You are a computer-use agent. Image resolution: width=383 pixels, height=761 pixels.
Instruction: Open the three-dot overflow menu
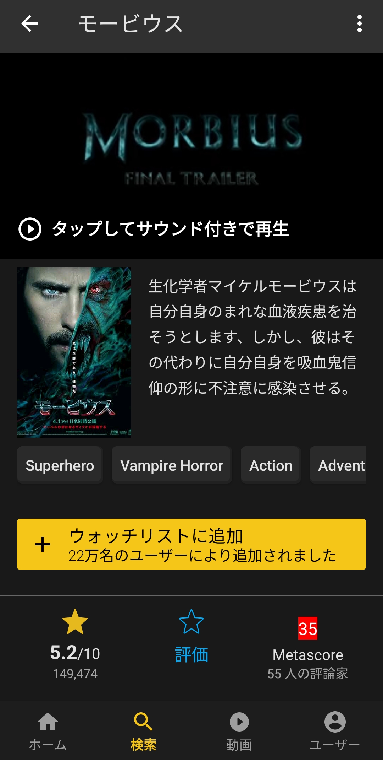(x=360, y=24)
